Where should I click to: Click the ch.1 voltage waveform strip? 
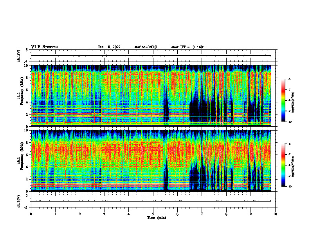point(153,56)
